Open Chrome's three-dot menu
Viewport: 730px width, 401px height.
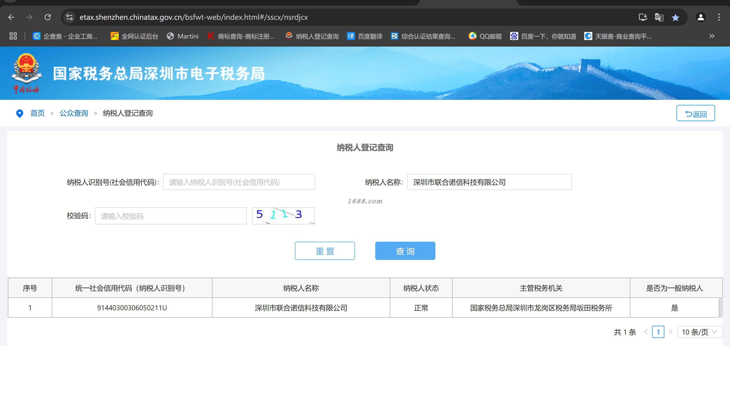coord(719,17)
